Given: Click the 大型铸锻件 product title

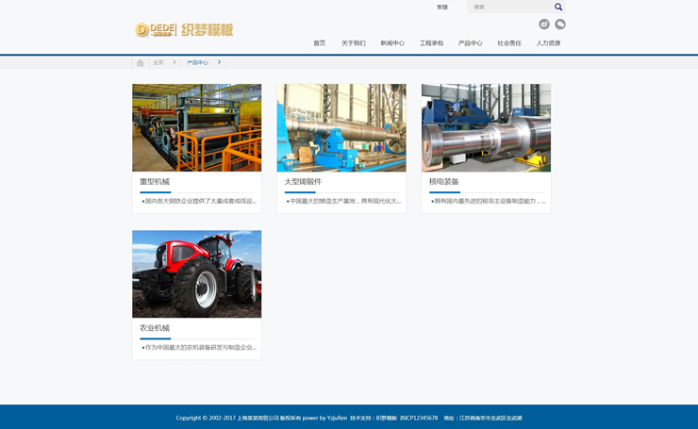Looking at the screenshot, I should coord(303,181).
